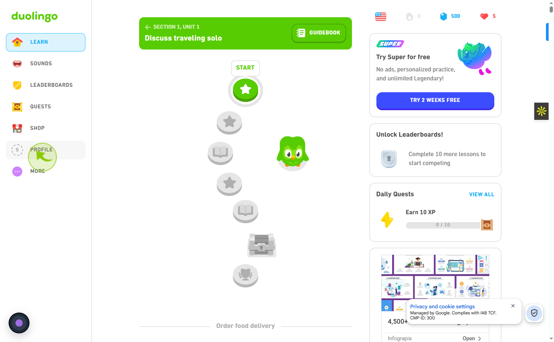
Task: Select the trophy unit review node
Action: tap(246, 276)
